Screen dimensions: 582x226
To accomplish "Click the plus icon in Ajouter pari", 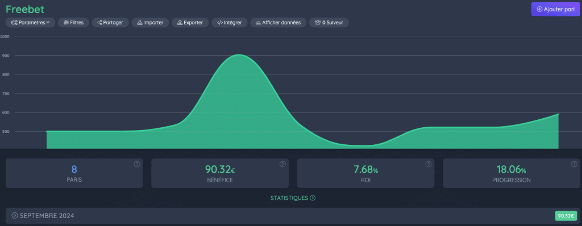I will coord(540,10).
